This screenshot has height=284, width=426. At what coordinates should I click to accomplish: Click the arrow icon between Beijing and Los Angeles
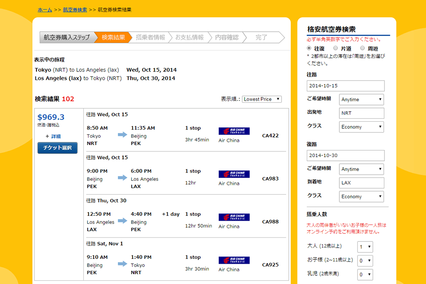click(122, 178)
